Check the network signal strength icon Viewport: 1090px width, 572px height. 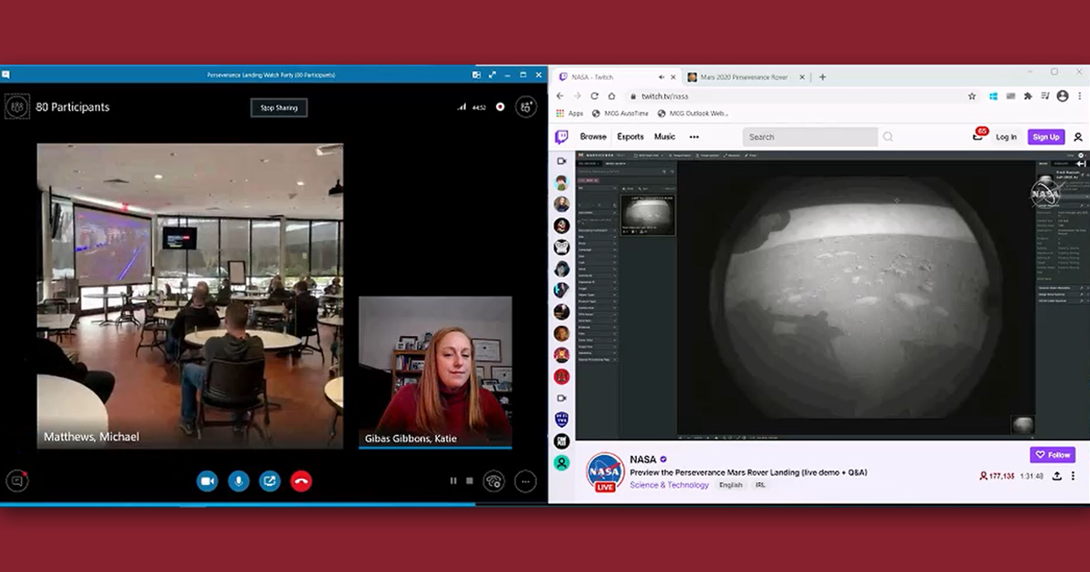click(x=461, y=106)
